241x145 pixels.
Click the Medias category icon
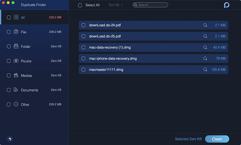[16, 75]
